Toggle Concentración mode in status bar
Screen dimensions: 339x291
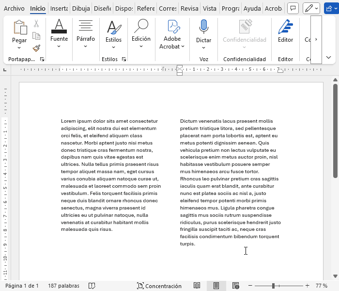point(159,286)
